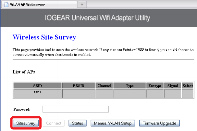Screen dimensions: 197x131
Task: Open the Firmware Upgrade button
Action: pyautogui.click(x=159, y=123)
